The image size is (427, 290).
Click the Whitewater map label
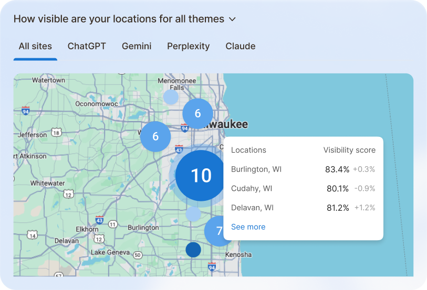(47, 183)
